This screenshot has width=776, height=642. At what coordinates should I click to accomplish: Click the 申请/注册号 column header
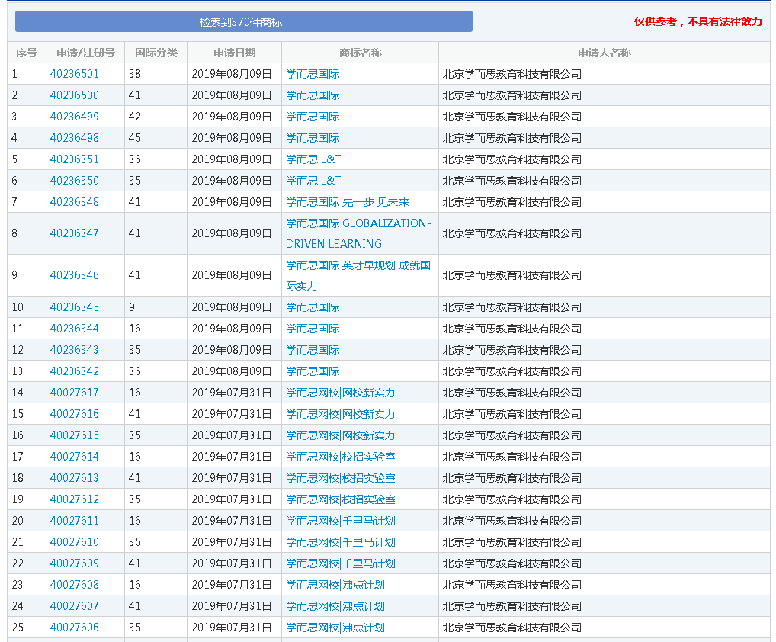pos(85,53)
